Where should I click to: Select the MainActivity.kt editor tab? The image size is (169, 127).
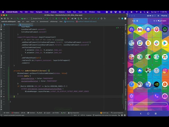(26, 25)
